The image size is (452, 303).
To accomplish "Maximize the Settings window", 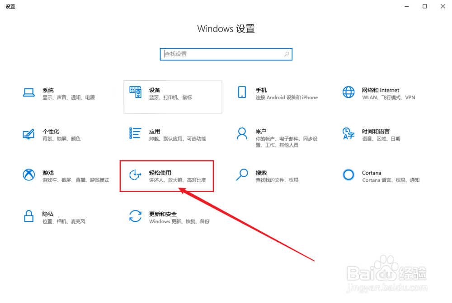I will point(424,6).
